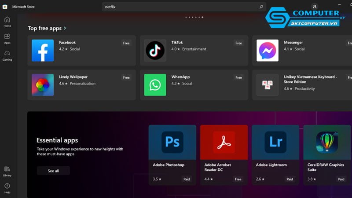Screen dimensions: 352x198
Task: Open the Apps section in the sidebar
Action: point(7,39)
